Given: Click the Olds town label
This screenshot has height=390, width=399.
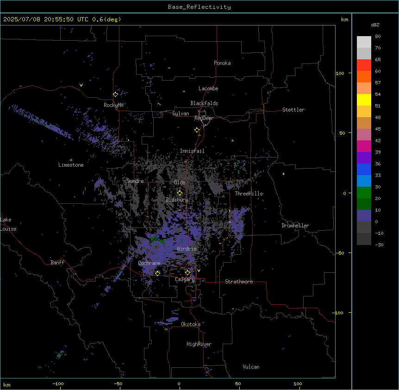Looking at the screenshot, I should (x=180, y=182).
